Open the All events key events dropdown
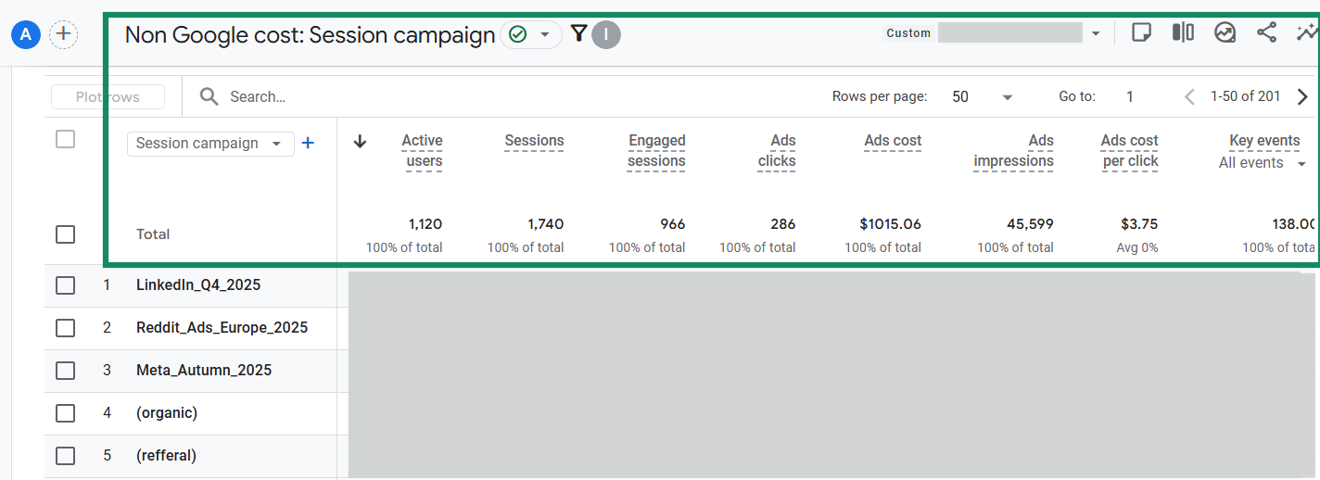Screen dimensions: 1320x480 click(x=1263, y=163)
